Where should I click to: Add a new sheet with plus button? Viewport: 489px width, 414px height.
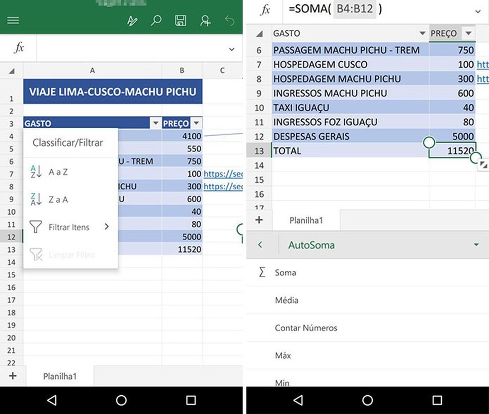(13, 376)
